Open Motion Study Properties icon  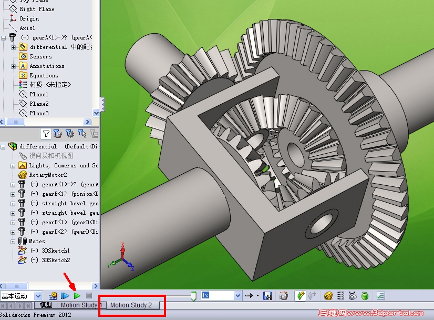coord(381,296)
